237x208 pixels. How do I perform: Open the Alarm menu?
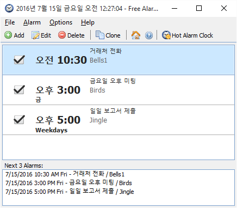tap(32, 22)
